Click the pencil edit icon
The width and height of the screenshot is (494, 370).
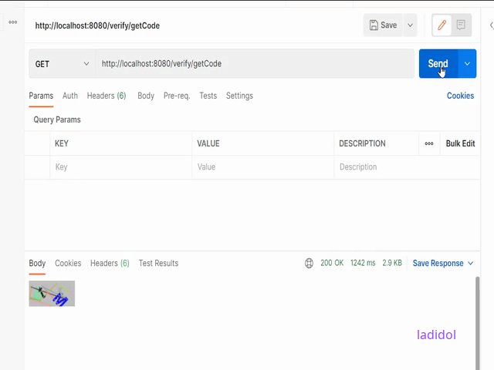[x=442, y=25]
